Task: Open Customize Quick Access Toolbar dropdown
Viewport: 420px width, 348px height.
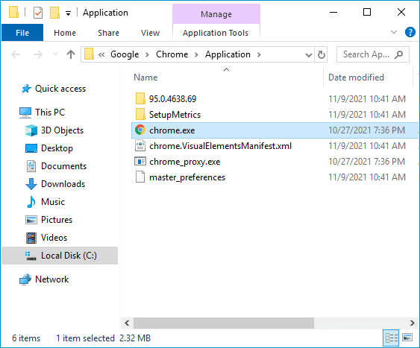Action: (x=69, y=13)
